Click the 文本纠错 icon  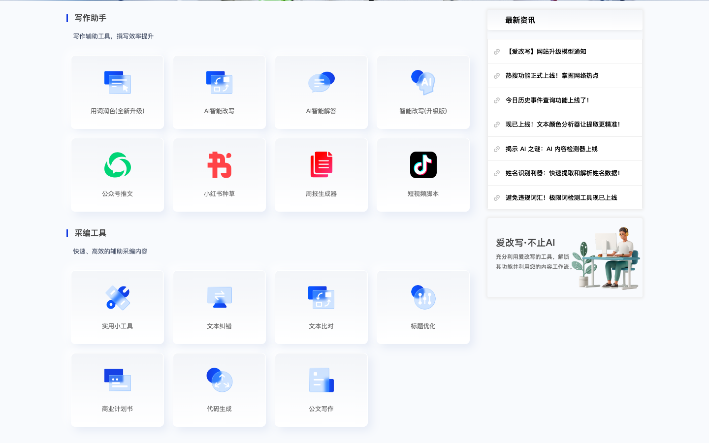219,298
